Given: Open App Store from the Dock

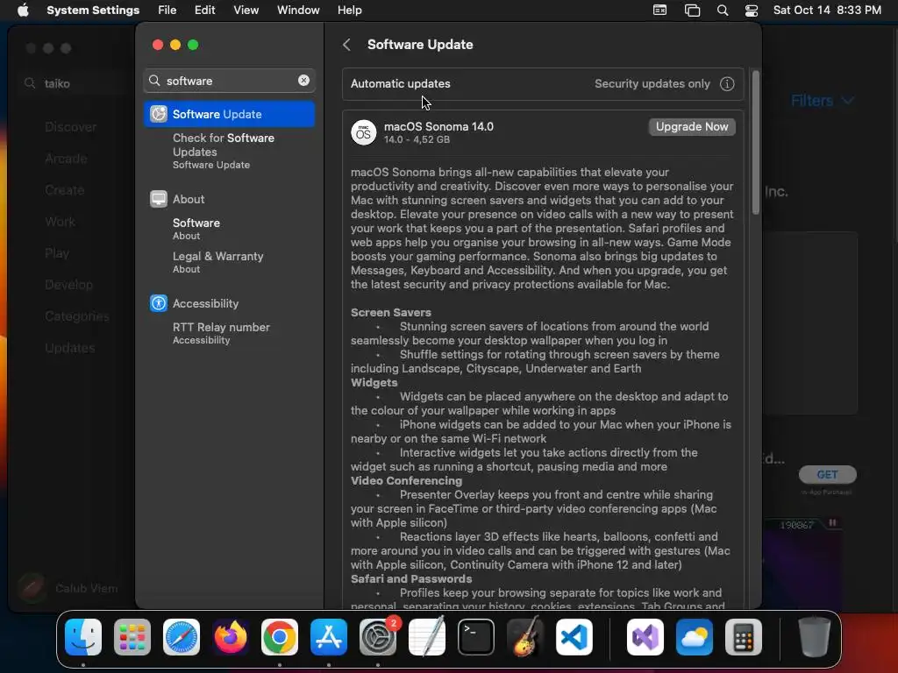Looking at the screenshot, I should [x=329, y=637].
